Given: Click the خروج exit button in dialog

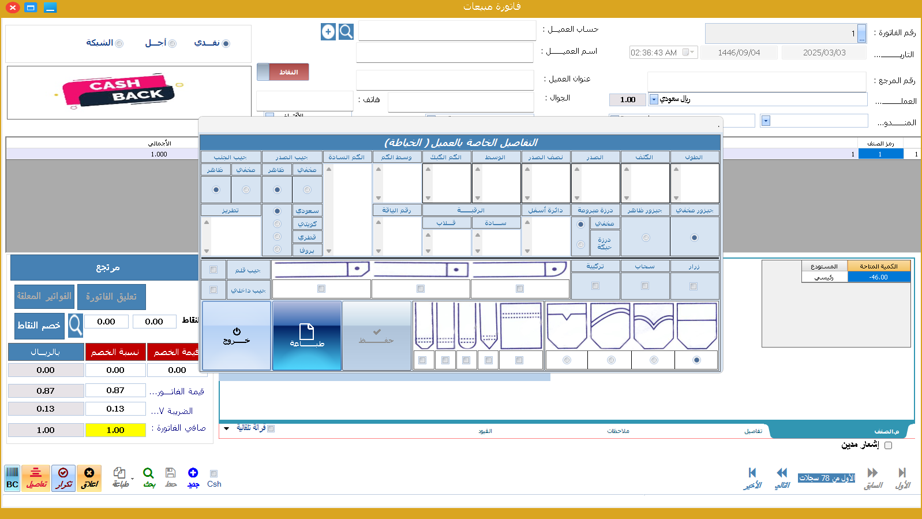Looking at the screenshot, I should click(x=237, y=335).
